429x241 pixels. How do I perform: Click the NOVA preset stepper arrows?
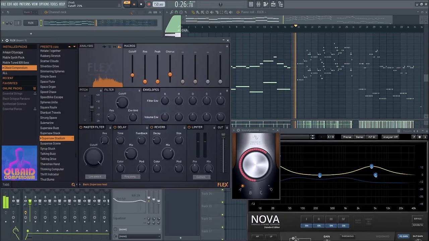[312, 137]
